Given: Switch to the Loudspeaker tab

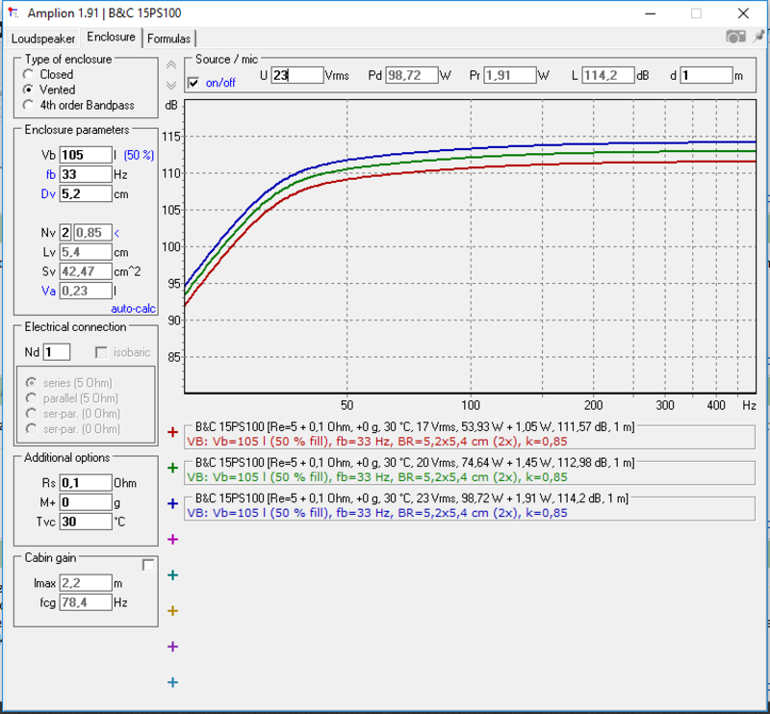Looking at the screenshot, I should point(43,38).
